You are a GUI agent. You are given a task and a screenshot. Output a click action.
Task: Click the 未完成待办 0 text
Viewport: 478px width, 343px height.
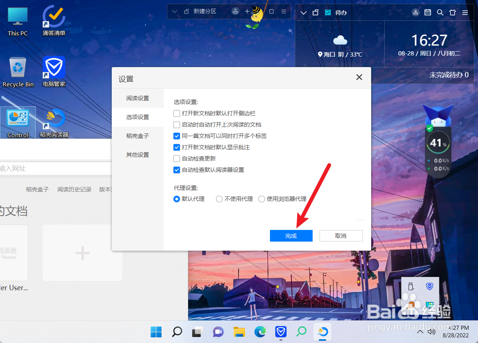pyautogui.click(x=449, y=75)
